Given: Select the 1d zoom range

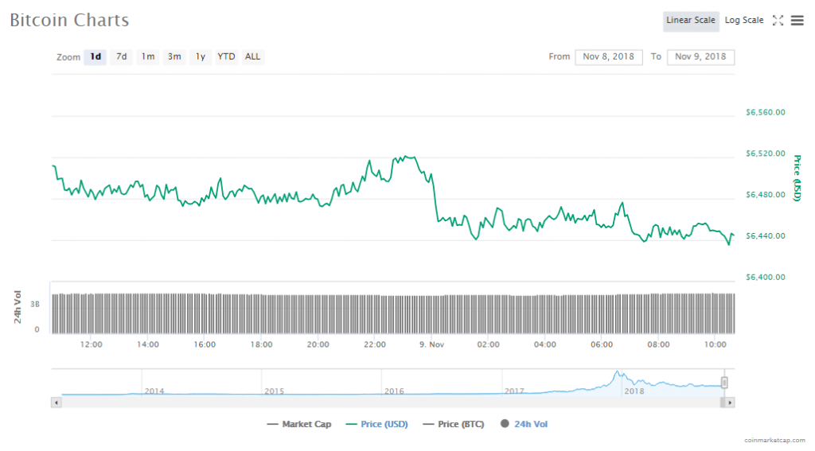Looking at the screenshot, I should coord(96,56).
